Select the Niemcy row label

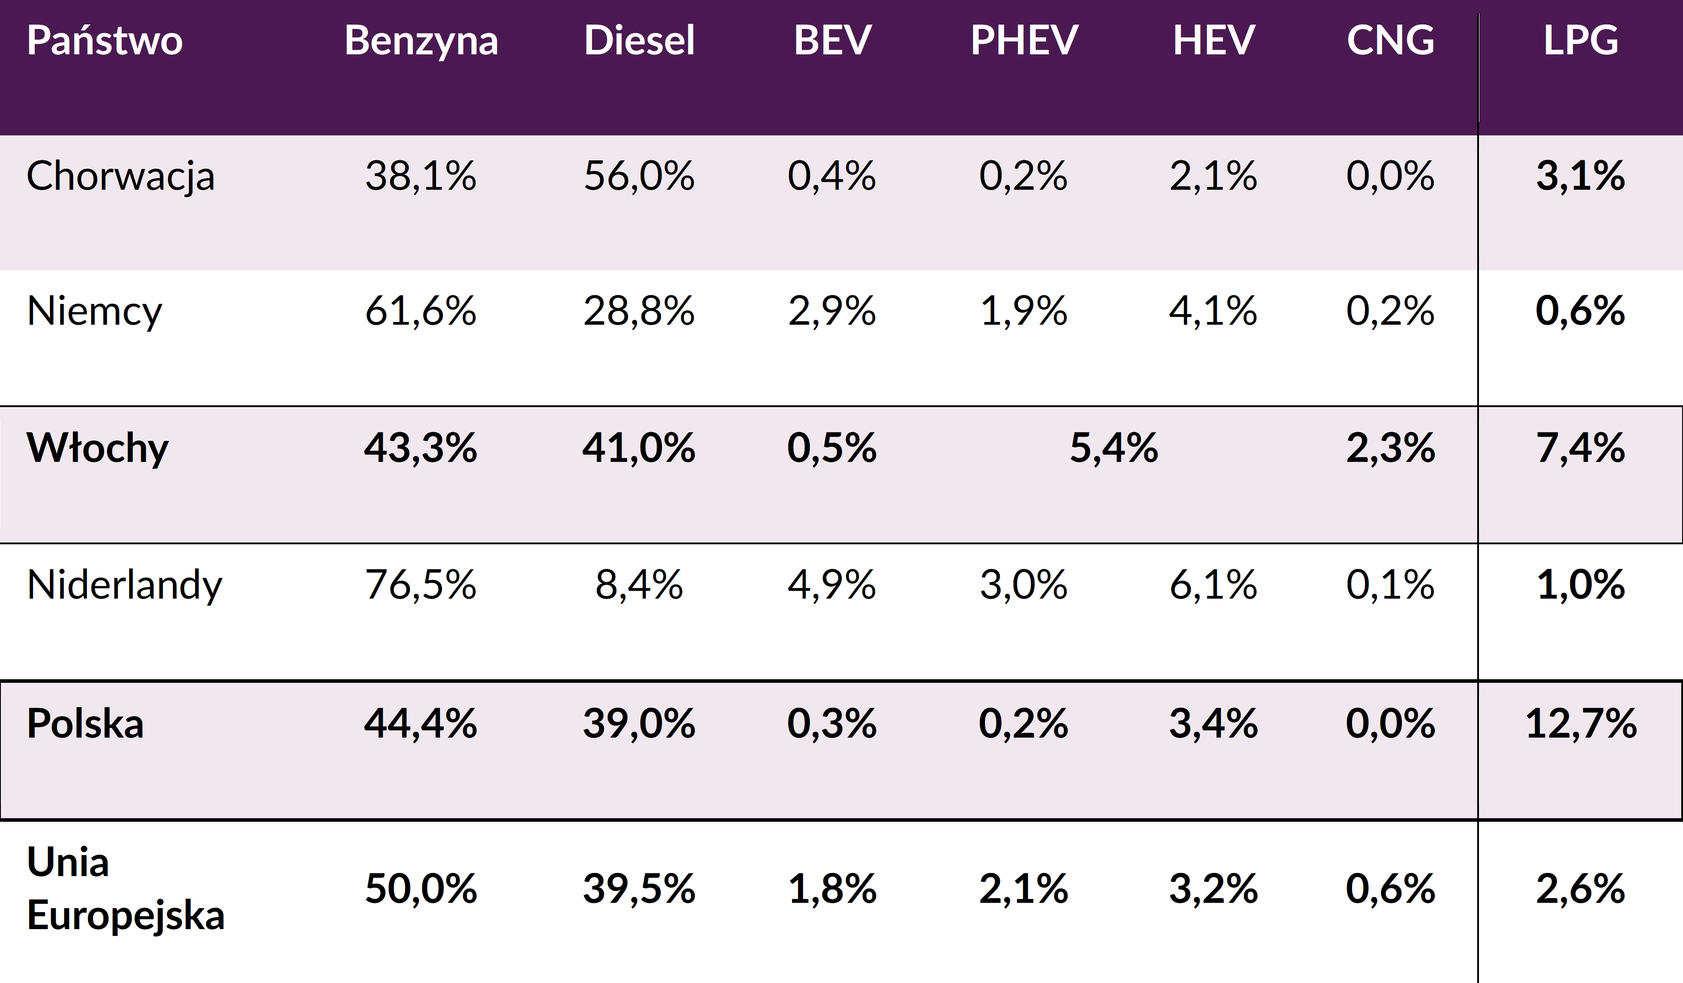pos(94,313)
